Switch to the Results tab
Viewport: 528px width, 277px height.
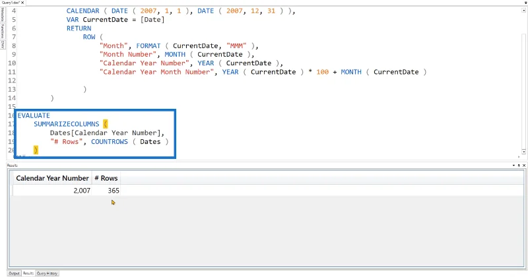[28, 273]
